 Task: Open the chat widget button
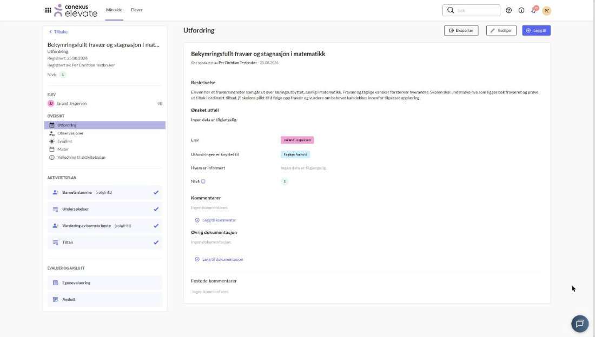(580, 323)
